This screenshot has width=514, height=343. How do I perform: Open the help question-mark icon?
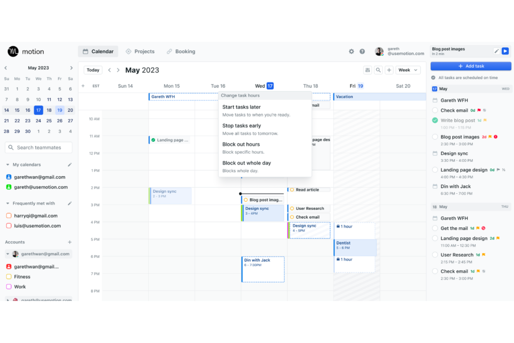tap(362, 51)
